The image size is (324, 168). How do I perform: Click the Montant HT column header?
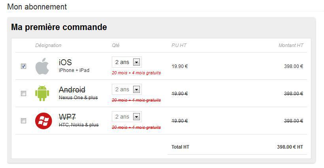(x=290, y=45)
